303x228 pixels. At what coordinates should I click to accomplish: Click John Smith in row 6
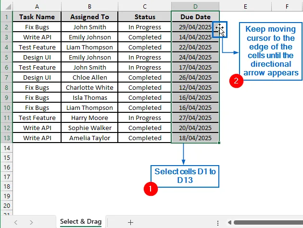89,67
